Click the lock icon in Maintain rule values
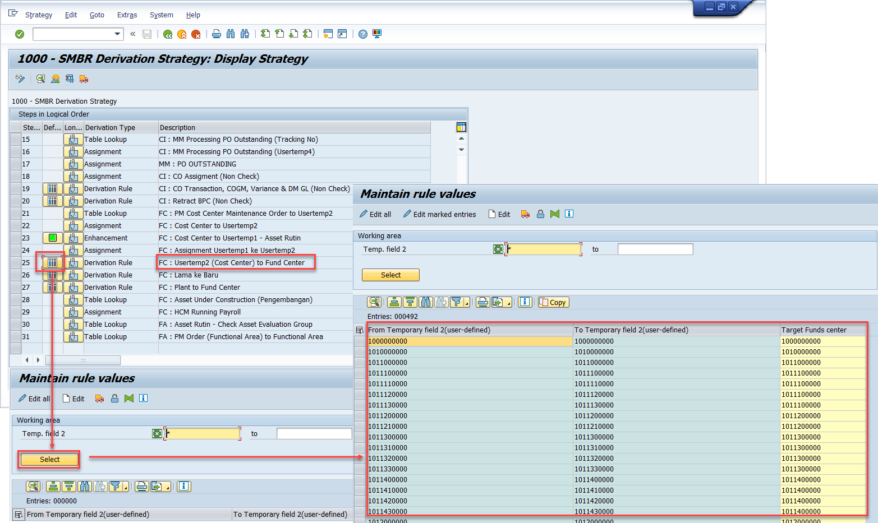This screenshot has height=523, width=878. [540, 214]
